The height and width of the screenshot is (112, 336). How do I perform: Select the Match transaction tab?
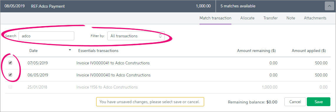(215, 18)
